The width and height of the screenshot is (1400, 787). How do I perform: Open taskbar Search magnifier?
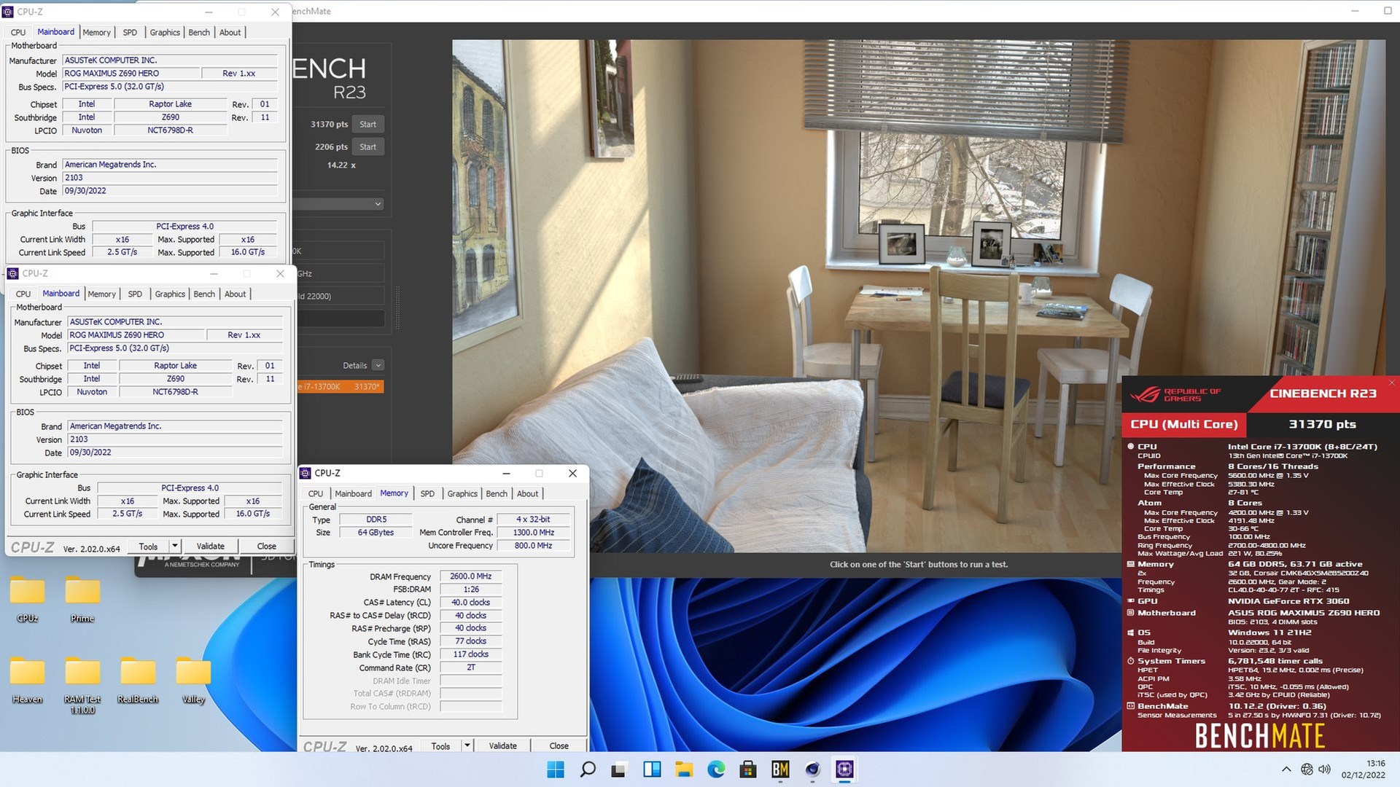[x=588, y=769]
